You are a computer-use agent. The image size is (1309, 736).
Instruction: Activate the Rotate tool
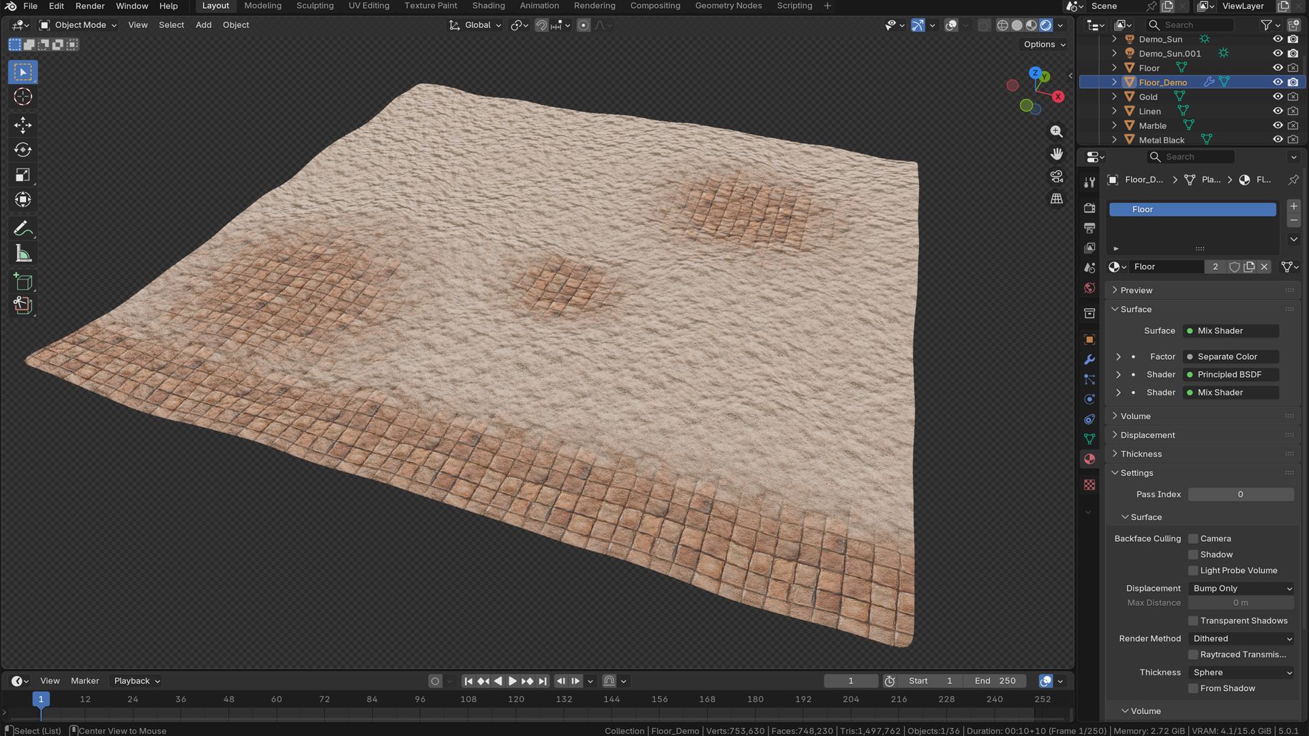pos(22,150)
